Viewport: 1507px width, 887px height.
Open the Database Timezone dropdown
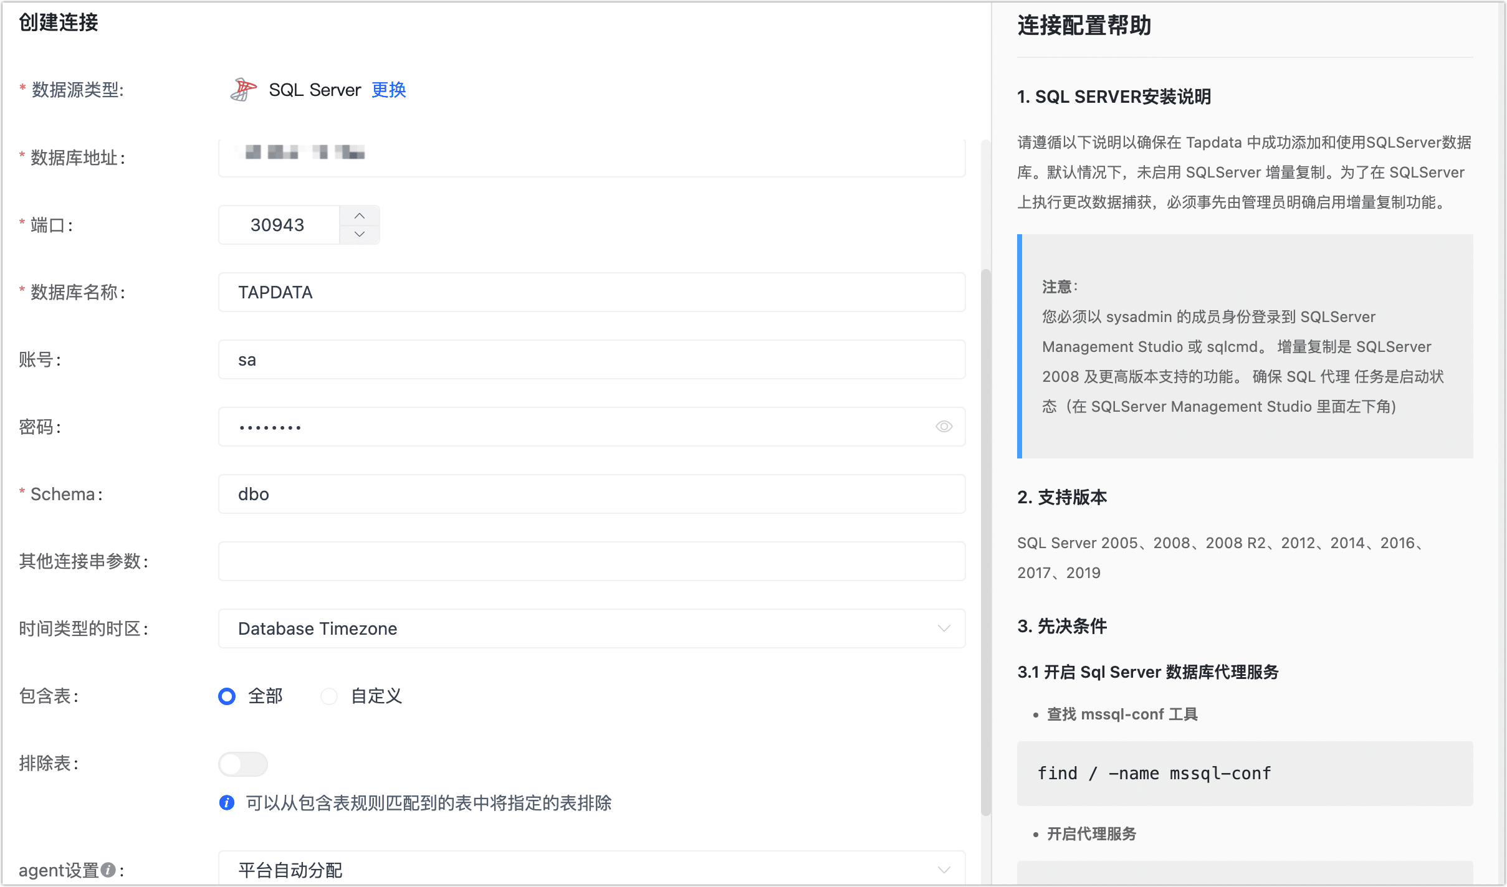point(591,628)
